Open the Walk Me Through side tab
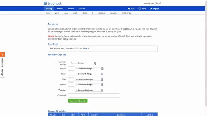Screen dimensions: 207x116 [2, 67]
